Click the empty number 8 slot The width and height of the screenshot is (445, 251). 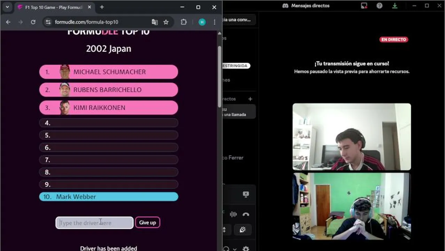109,172
